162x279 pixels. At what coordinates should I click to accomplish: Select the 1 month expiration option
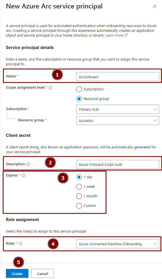click(79, 196)
